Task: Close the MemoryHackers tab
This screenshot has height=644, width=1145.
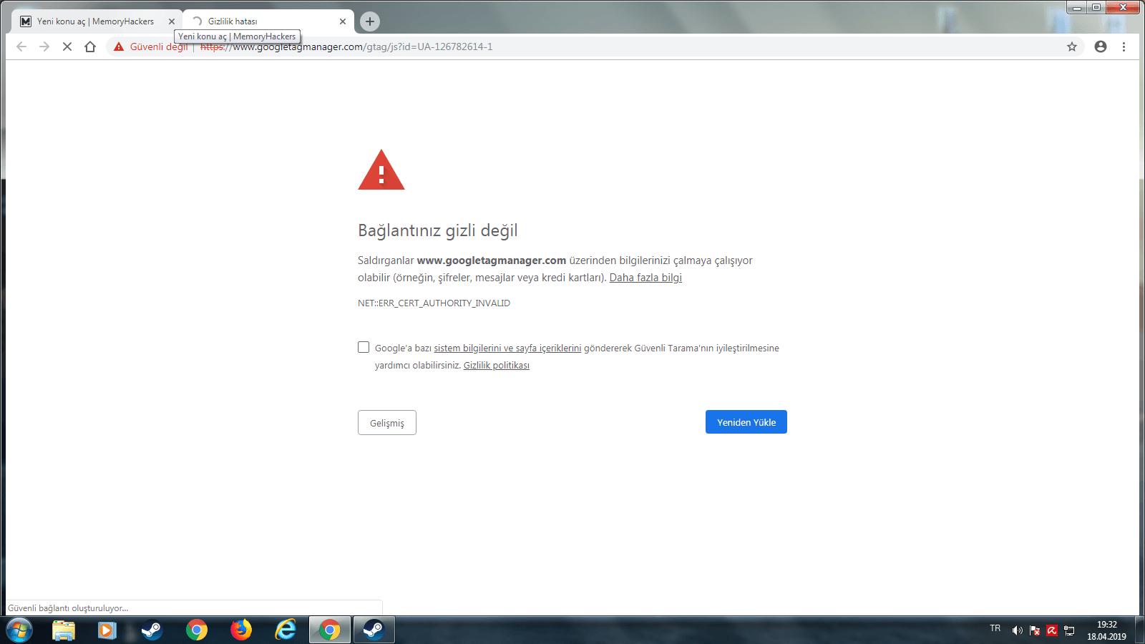Action: pos(172,21)
